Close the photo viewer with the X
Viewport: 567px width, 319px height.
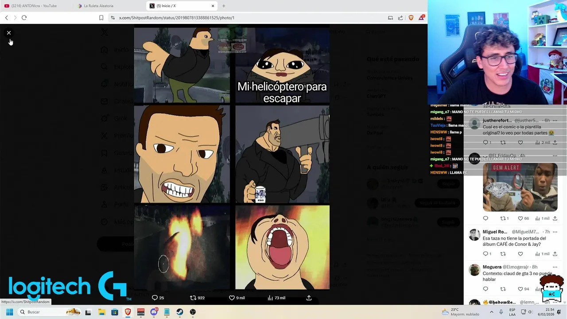(8, 33)
